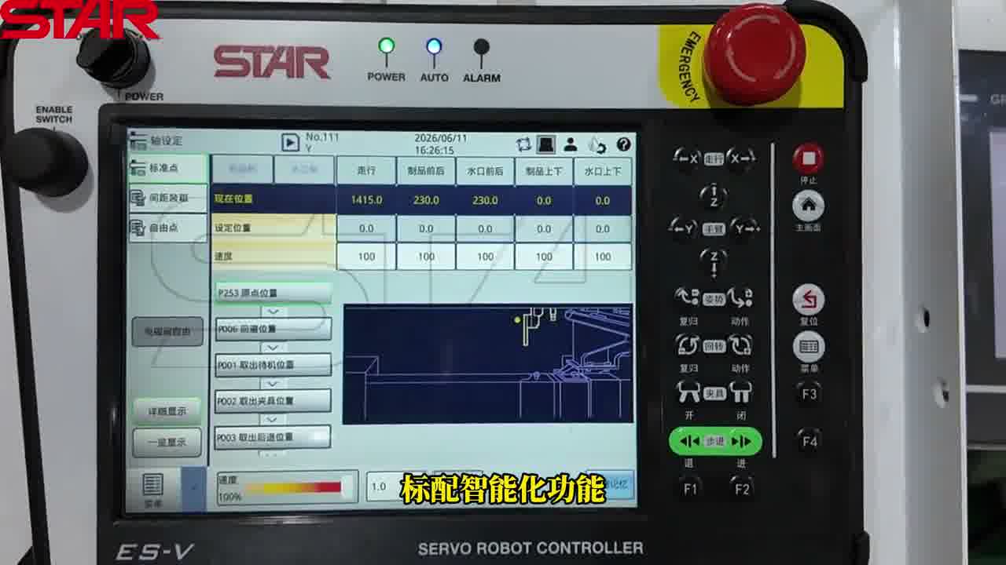Viewport: 1006px width, 565px height.
Task: Hit the X-plus travel jog key
Action: (740, 159)
